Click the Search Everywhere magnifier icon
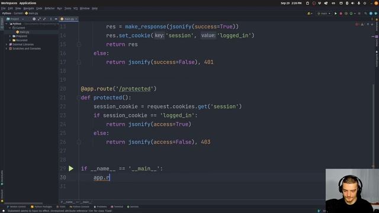Image resolution: width=379 pixels, height=213 pixels. click(x=365, y=14)
